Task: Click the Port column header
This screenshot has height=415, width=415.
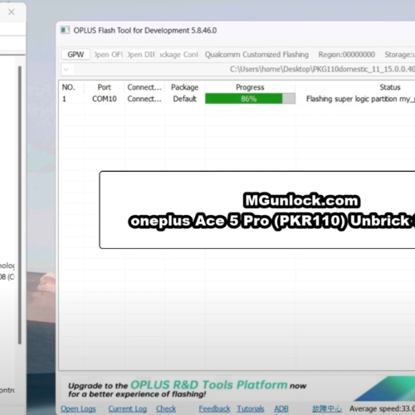Action: (104, 87)
